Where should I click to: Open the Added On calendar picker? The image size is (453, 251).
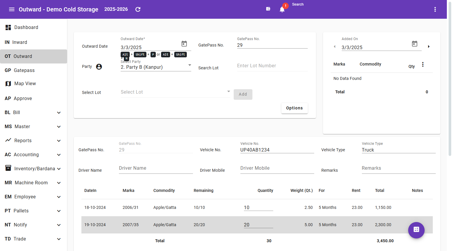point(414,44)
